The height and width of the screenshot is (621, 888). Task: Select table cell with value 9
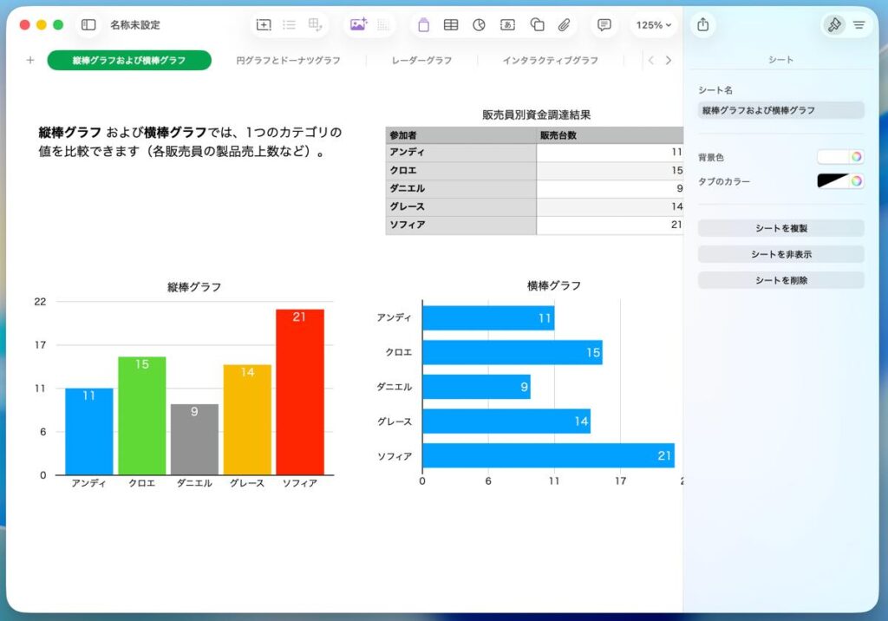pyautogui.click(x=610, y=189)
